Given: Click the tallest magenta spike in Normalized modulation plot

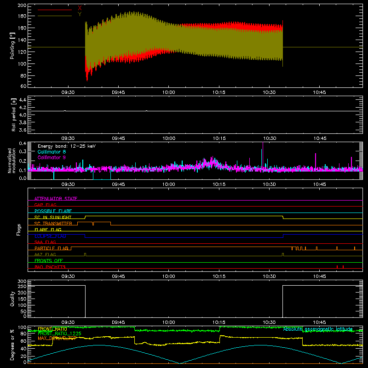Looking at the screenshot, I should point(263,155).
